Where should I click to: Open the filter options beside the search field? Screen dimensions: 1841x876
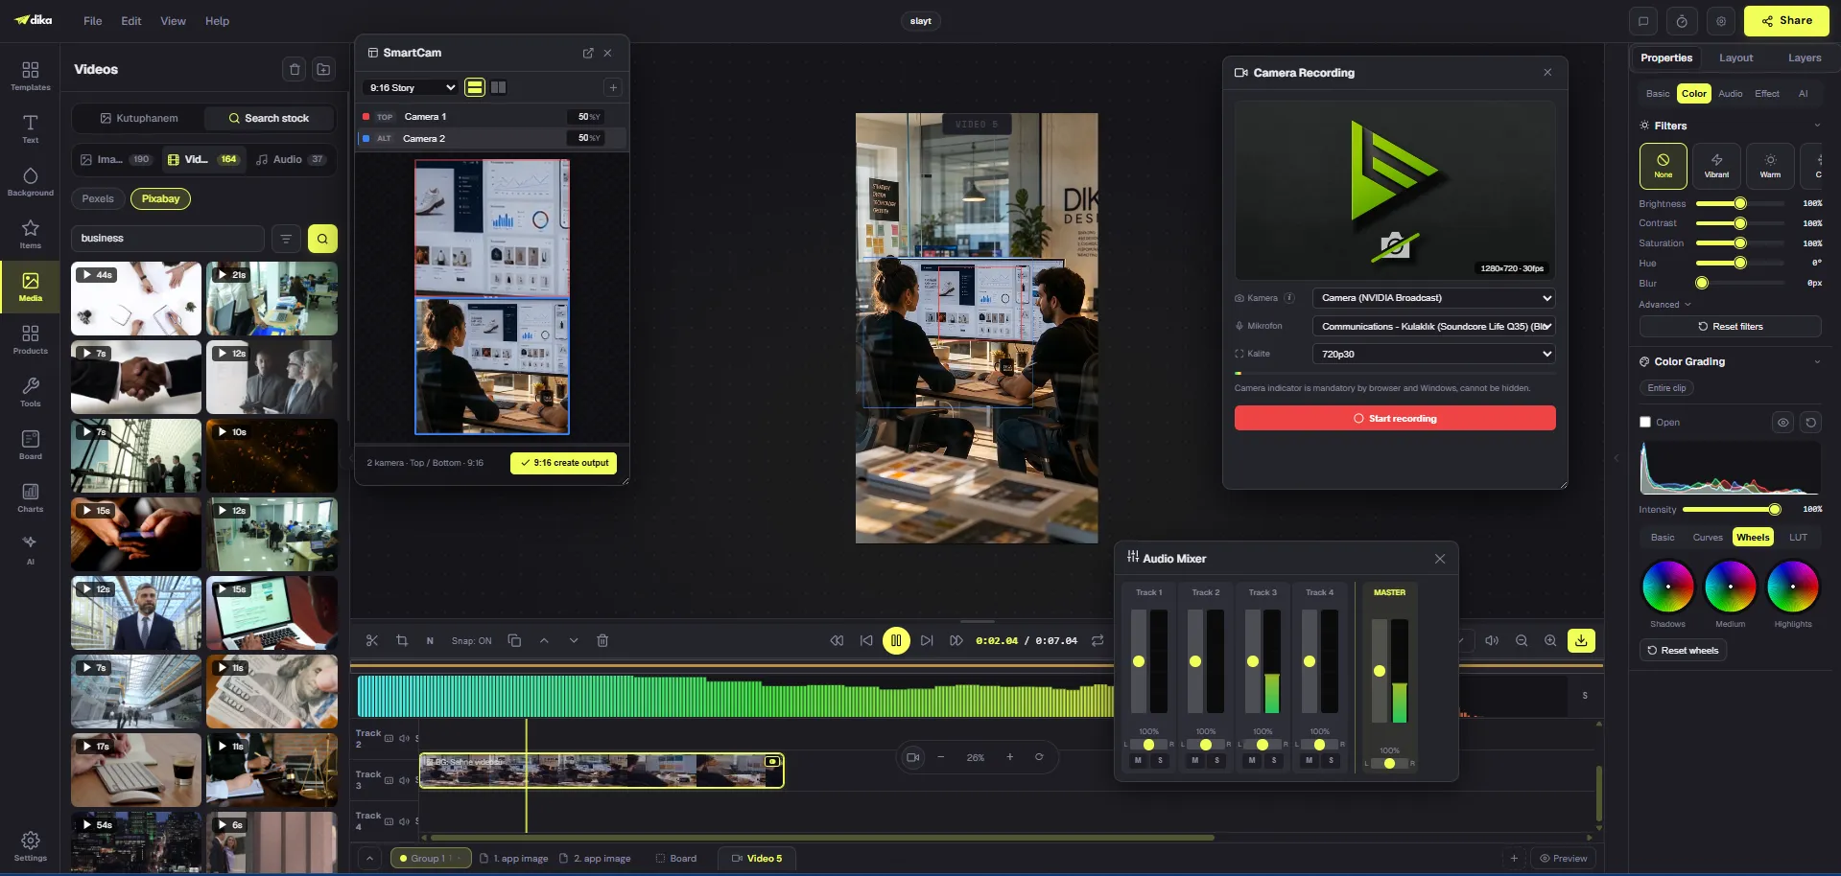285,239
